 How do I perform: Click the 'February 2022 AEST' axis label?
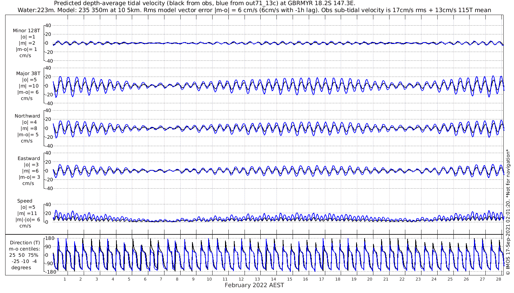coord(254,285)
